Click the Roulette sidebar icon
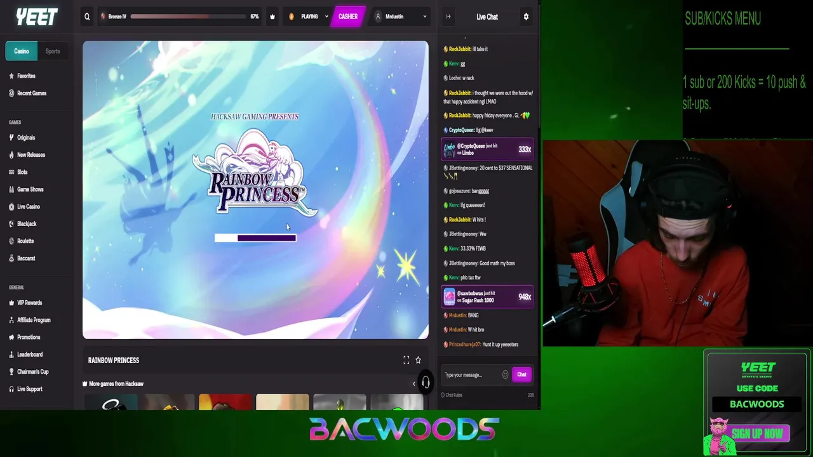Screen dimensions: 813x457 coord(11,241)
